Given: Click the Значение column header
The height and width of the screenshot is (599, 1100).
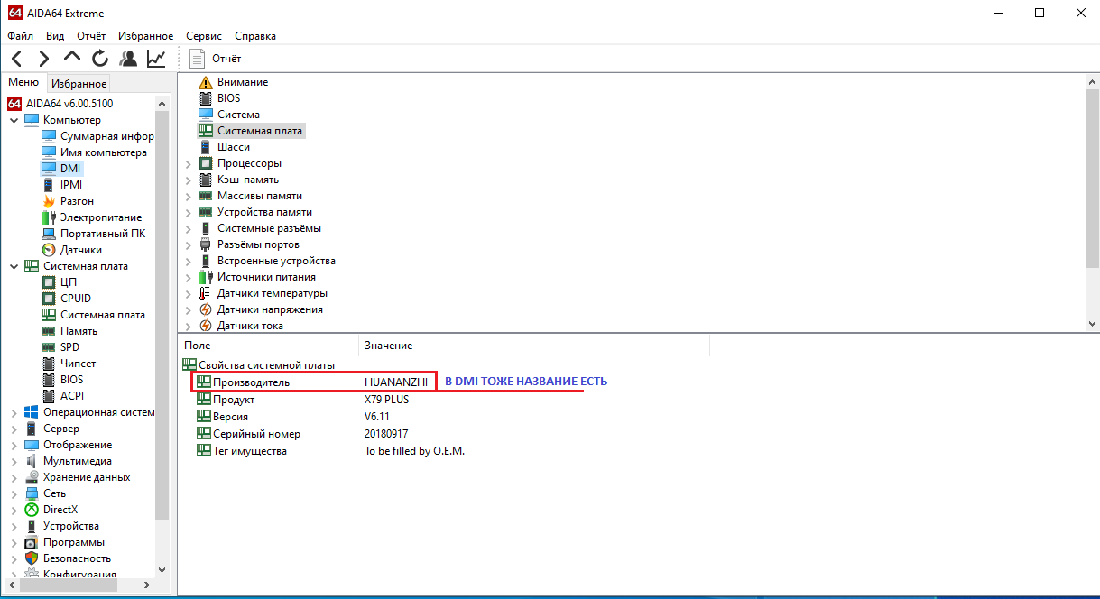Looking at the screenshot, I should point(534,346).
